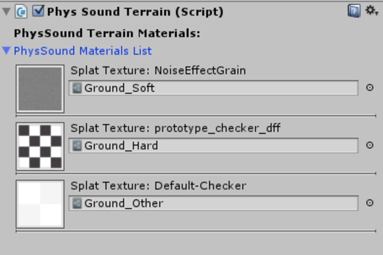The height and width of the screenshot is (255, 383).
Task: Open the component settings gear menu
Action: (371, 11)
